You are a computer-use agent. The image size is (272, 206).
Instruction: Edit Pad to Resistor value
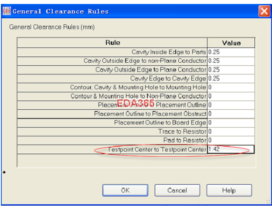[x=231, y=141]
